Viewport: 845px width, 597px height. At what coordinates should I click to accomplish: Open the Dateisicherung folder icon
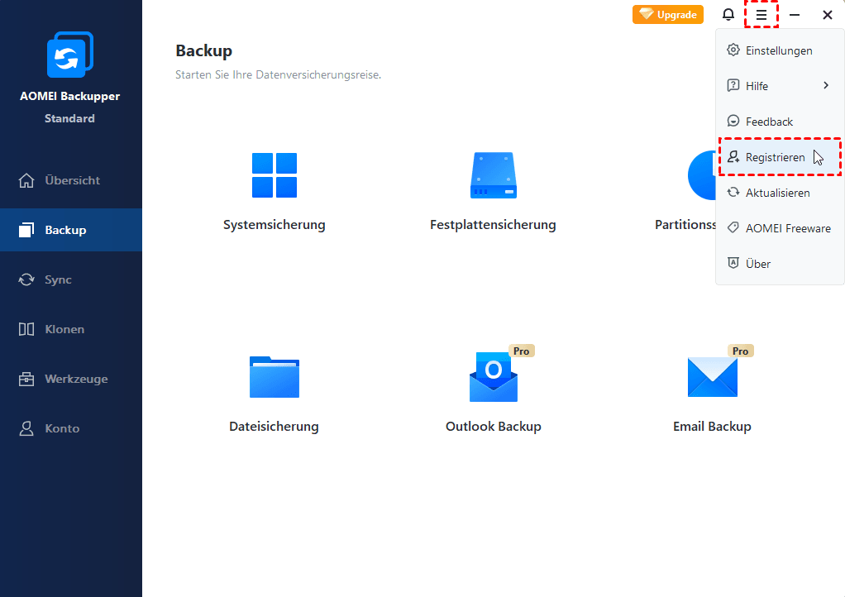275,377
